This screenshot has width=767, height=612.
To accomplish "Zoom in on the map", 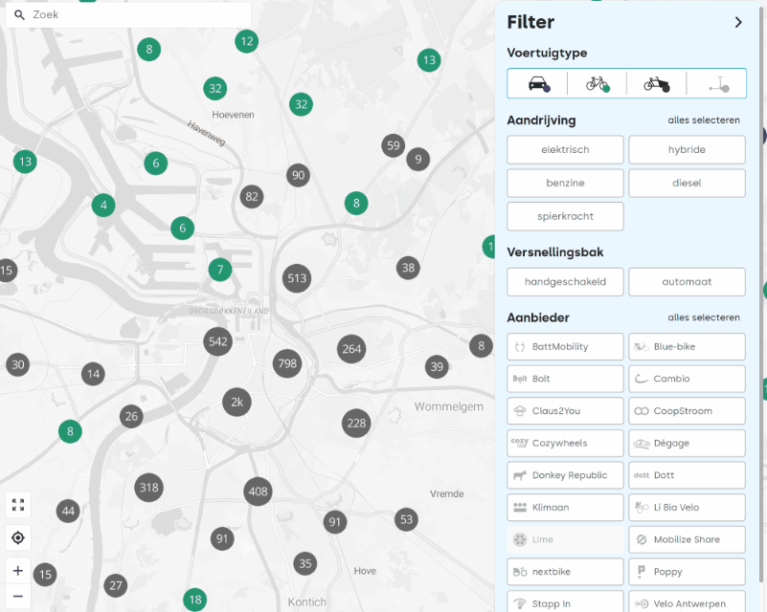I will click(x=18, y=571).
